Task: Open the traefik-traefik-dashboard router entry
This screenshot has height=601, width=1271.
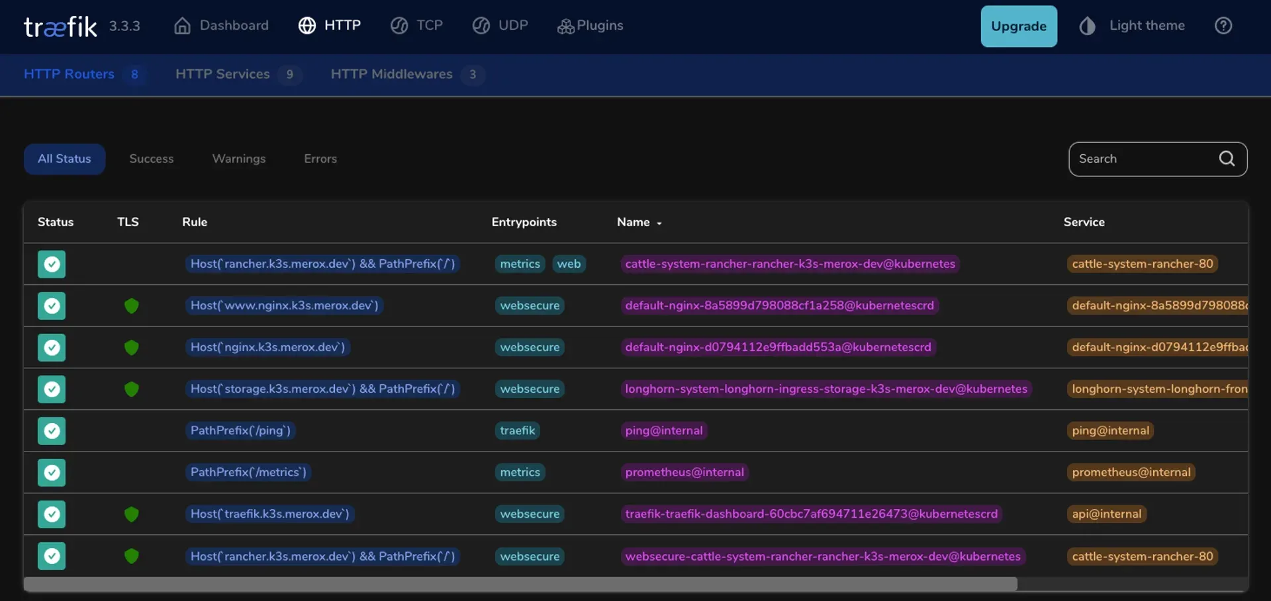Action: pos(810,514)
